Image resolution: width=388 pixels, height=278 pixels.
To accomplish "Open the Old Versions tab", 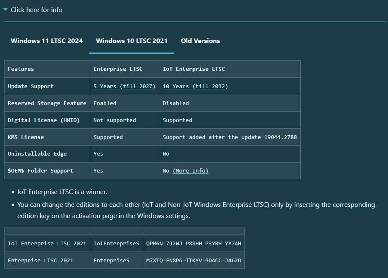I will (x=200, y=41).
